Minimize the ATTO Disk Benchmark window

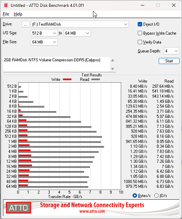pos(143,5)
